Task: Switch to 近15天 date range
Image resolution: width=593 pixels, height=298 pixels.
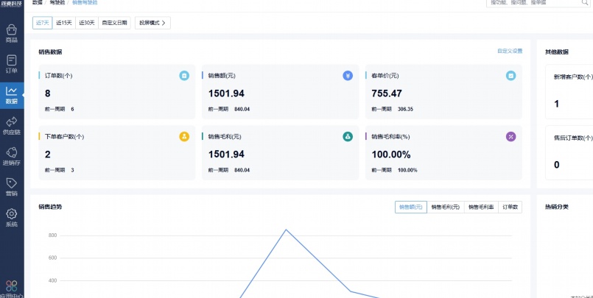Action: point(64,23)
